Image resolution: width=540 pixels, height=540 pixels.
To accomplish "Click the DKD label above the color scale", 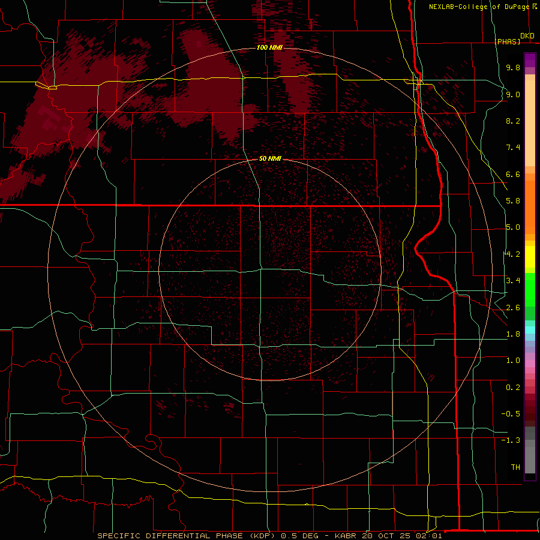I will coord(527,35).
